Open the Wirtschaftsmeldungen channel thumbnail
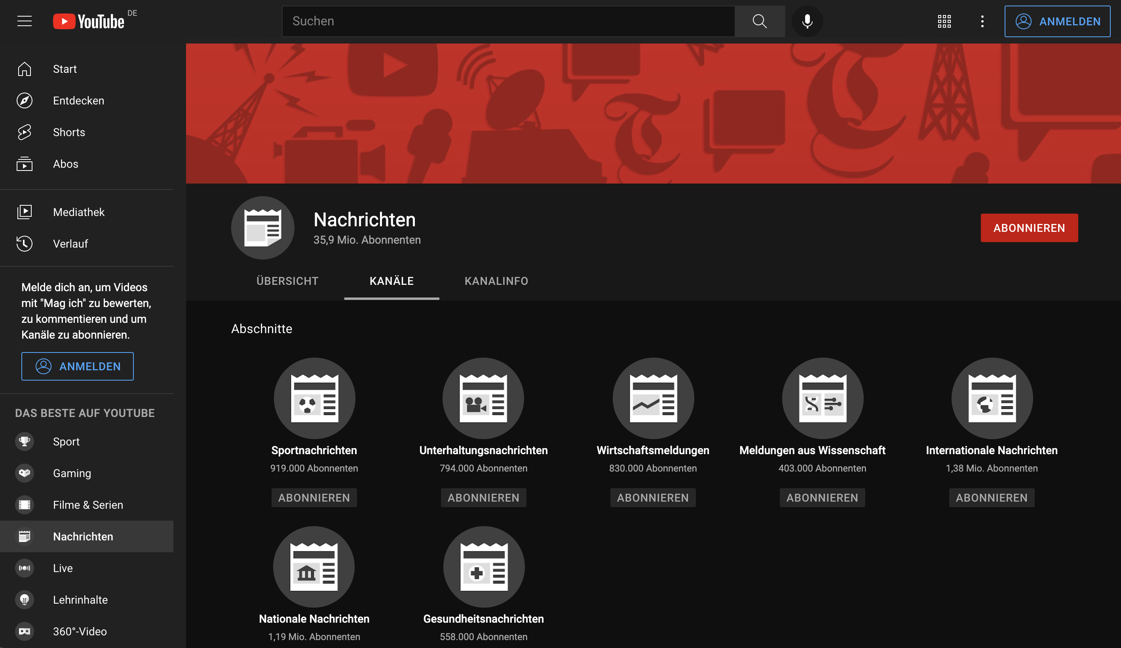 coord(653,398)
